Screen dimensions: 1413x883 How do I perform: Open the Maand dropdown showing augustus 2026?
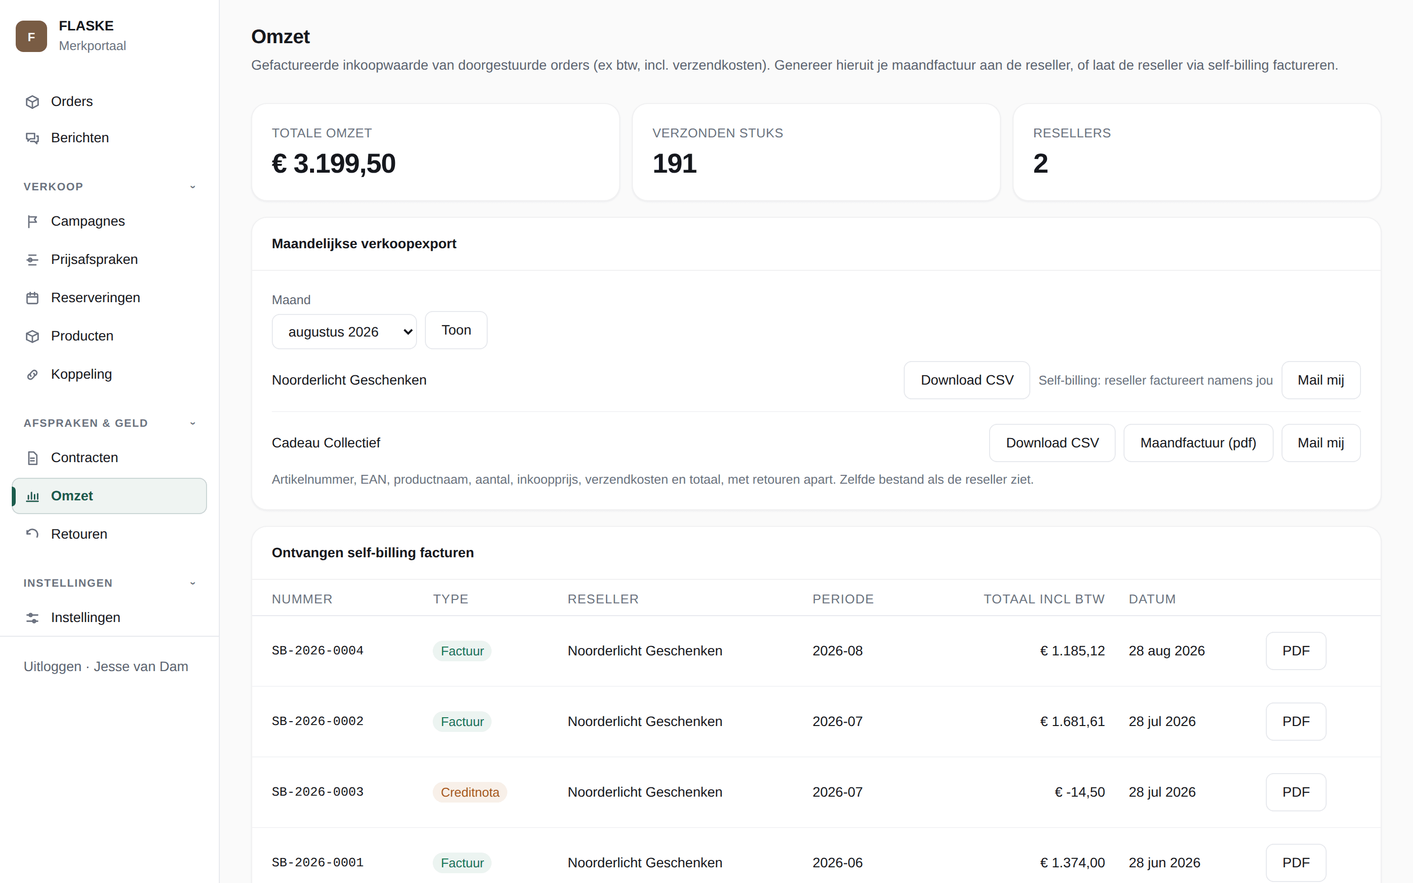pyautogui.click(x=344, y=332)
